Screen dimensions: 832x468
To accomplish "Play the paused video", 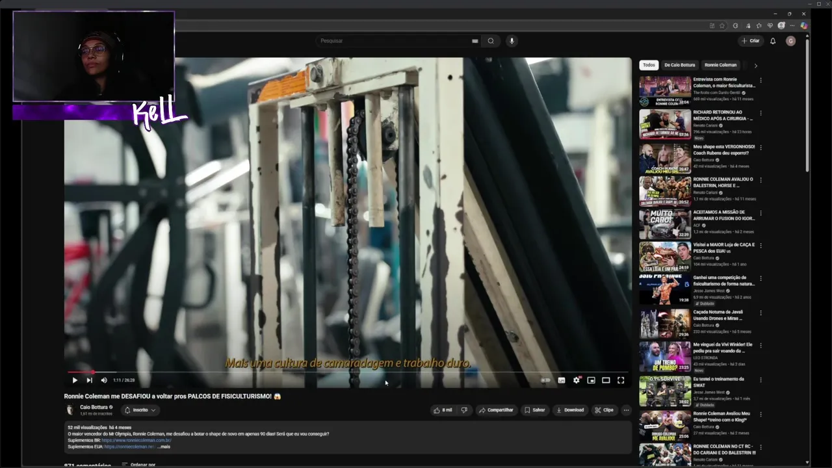I will pyautogui.click(x=75, y=380).
